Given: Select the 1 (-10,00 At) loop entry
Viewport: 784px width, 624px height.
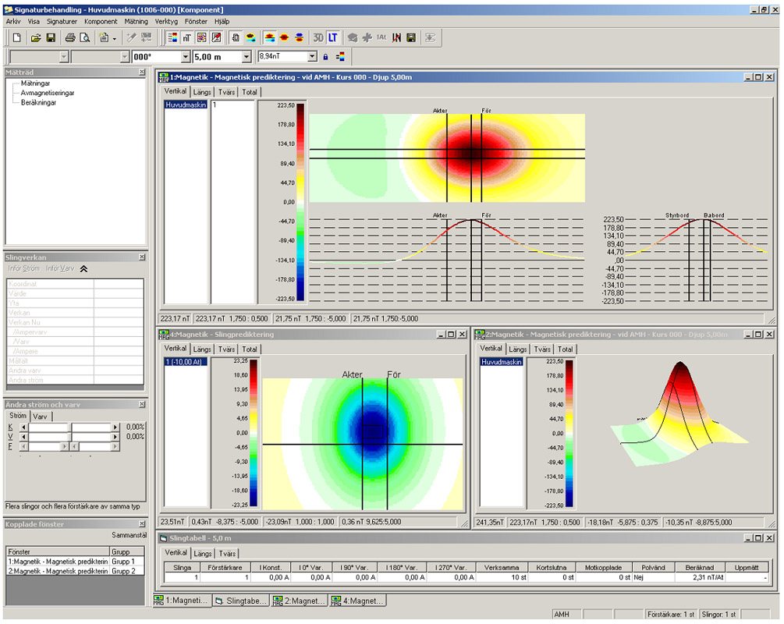Looking at the screenshot, I should pos(186,362).
